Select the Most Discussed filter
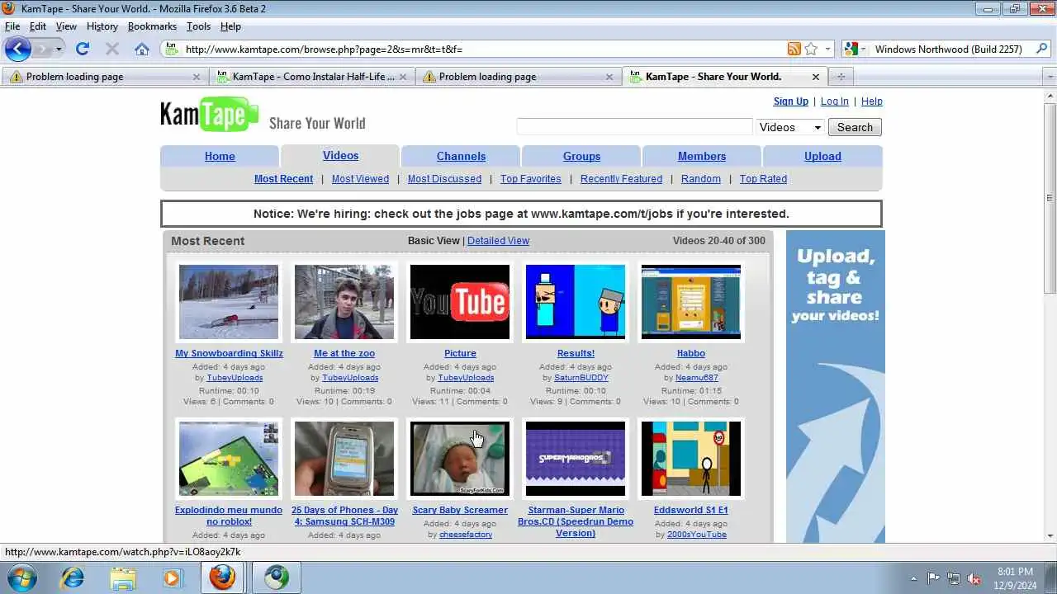Screen dimensions: 1057x594 (444, 179)
